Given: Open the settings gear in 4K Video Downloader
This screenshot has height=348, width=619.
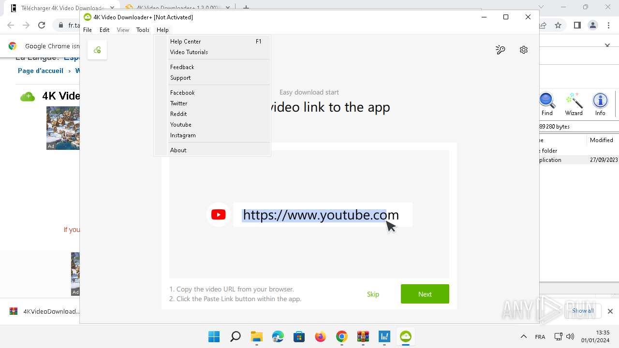Looking at the screenshot, I should [x=524, y=50].
